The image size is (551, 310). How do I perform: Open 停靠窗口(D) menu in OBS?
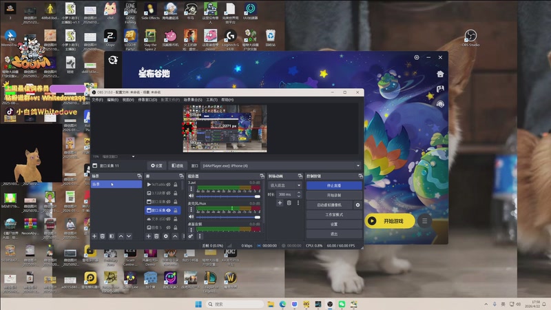pos(147,100)
